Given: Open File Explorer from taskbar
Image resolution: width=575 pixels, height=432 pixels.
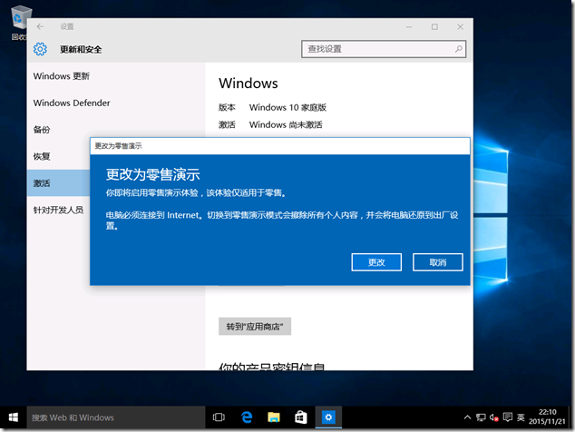Looking at the screenshot, I should coord(274,417).
